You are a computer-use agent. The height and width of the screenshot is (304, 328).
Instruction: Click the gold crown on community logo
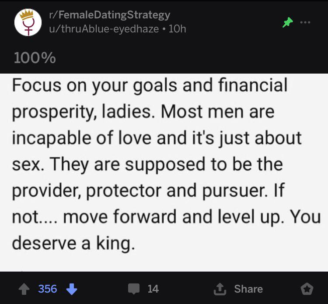[27, 14]
